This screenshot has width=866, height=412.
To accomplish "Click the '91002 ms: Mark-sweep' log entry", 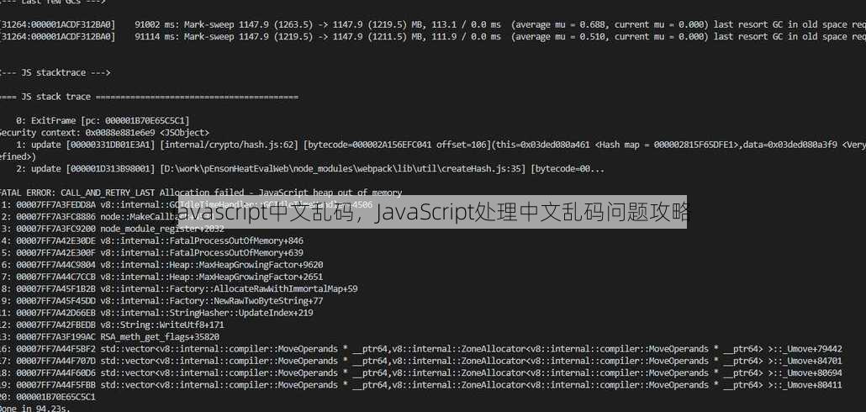I will (x=433, y=24).
